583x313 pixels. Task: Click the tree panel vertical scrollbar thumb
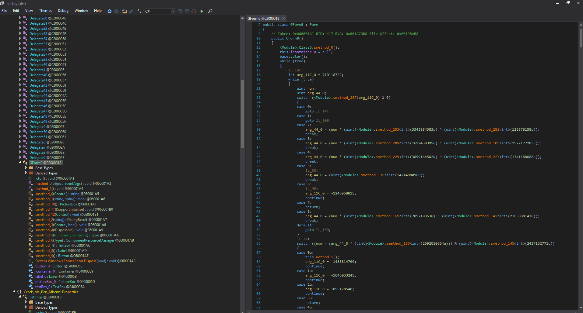[x=242, y=114]
